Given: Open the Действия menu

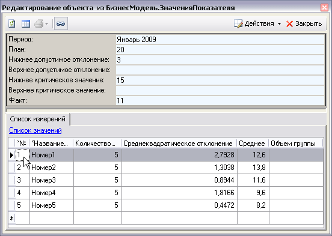Looking at the screenshot, I should click(257, 23).
